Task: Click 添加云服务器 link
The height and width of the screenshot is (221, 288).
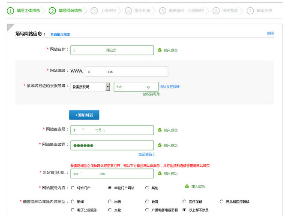Action: [169, 86]
